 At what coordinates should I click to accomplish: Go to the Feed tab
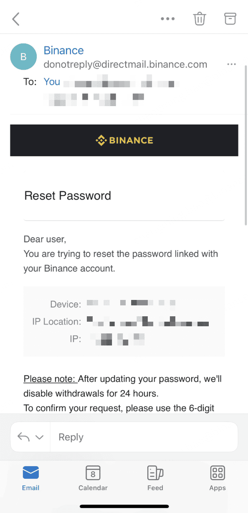pos(155,479)
